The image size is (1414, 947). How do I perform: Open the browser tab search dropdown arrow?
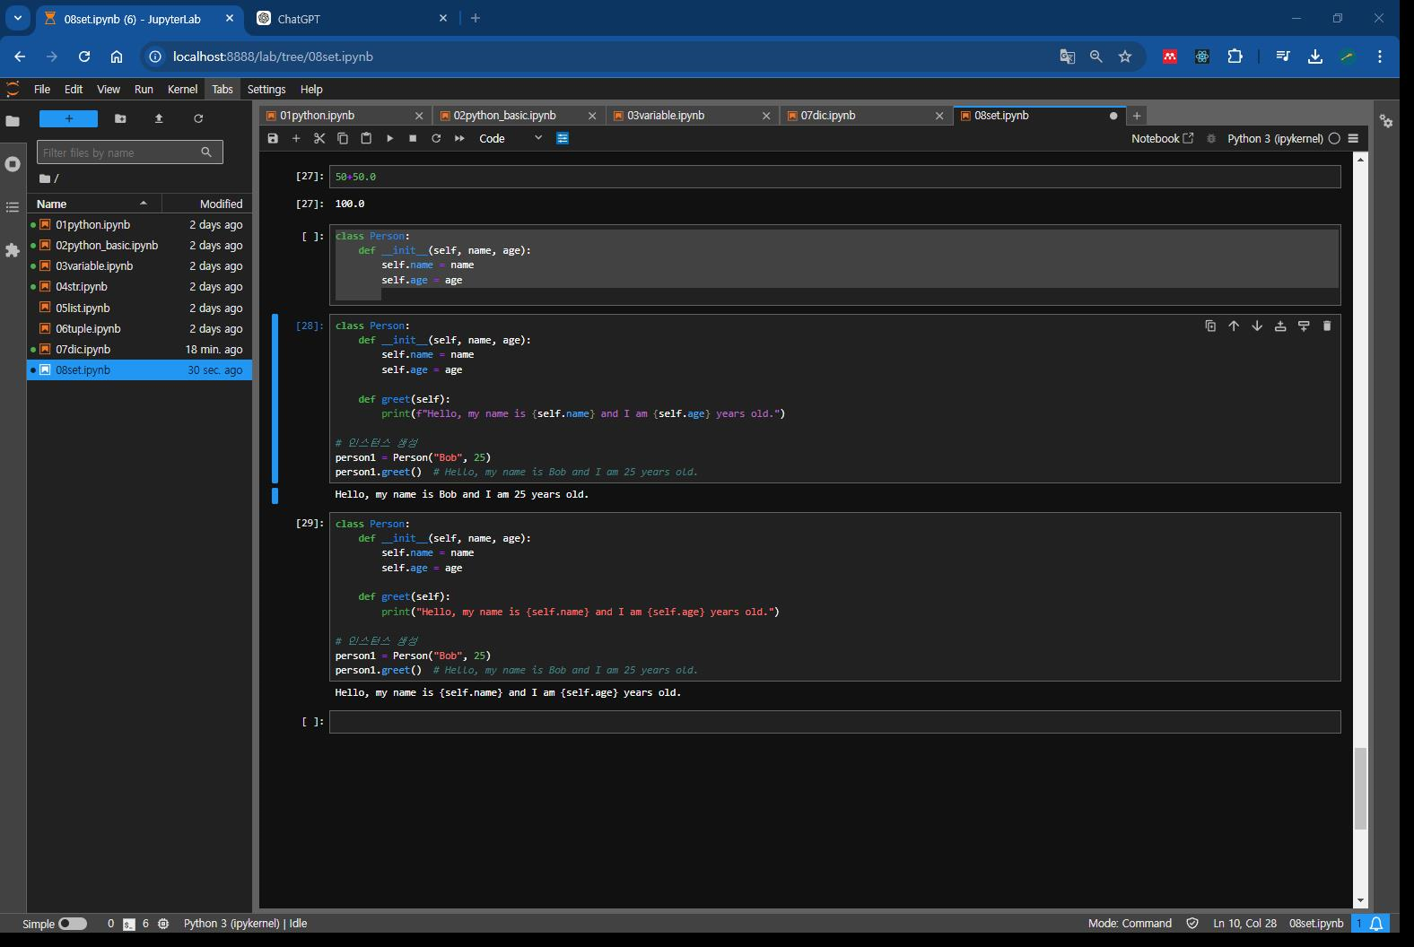click(17, 18)
